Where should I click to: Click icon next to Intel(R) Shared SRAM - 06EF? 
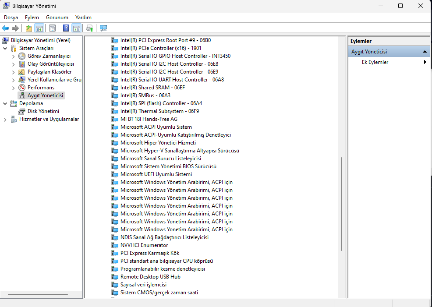click(115, 88)
